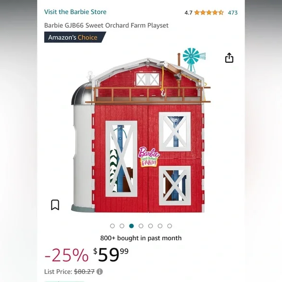Select the sixth image carousel dot

click(x=160, y=226)
